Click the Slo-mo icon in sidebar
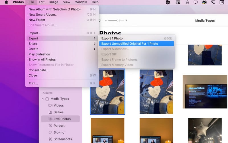This screenshot has width=228, height=143. (x=50, y=132)
